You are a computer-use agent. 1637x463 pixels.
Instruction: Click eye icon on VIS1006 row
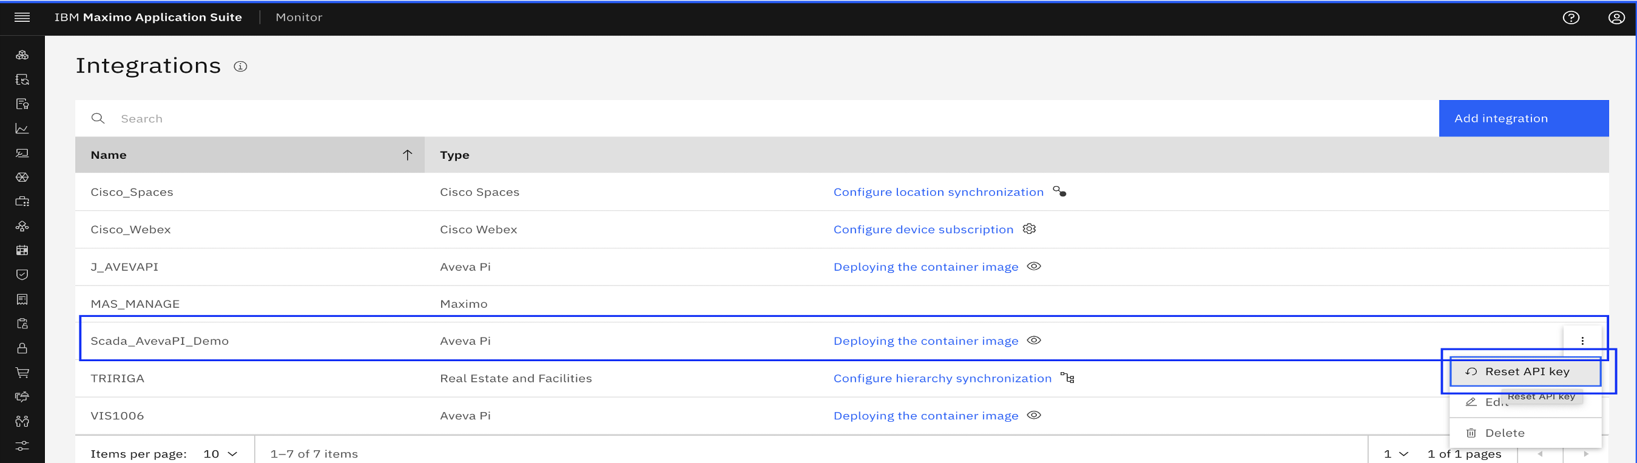tap(1034, 415)
